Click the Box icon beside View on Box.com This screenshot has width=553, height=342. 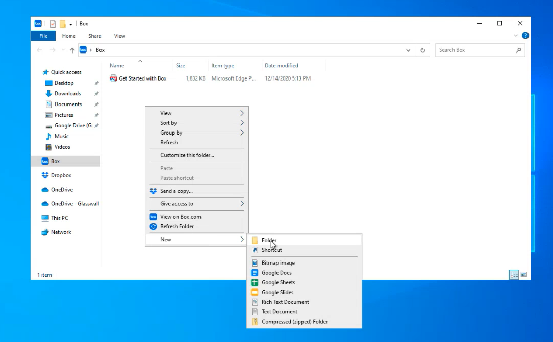click(x=153, y=217)
